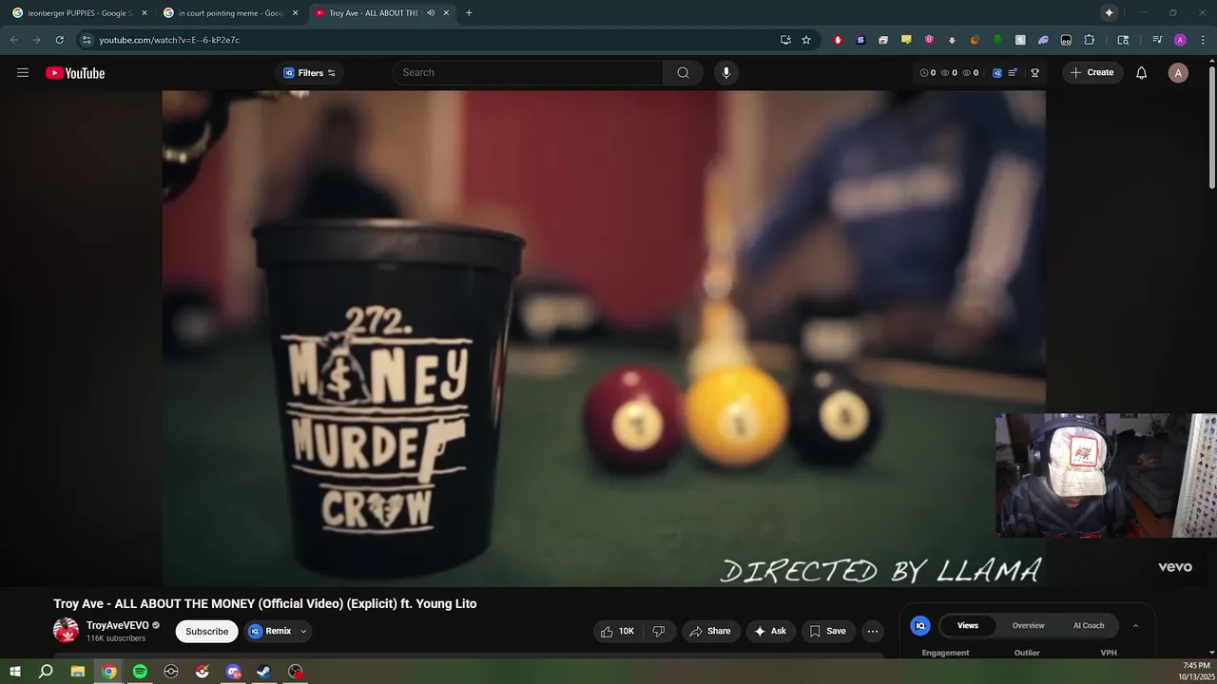Open the YouTube guide hamburger menu

[23, 73]
